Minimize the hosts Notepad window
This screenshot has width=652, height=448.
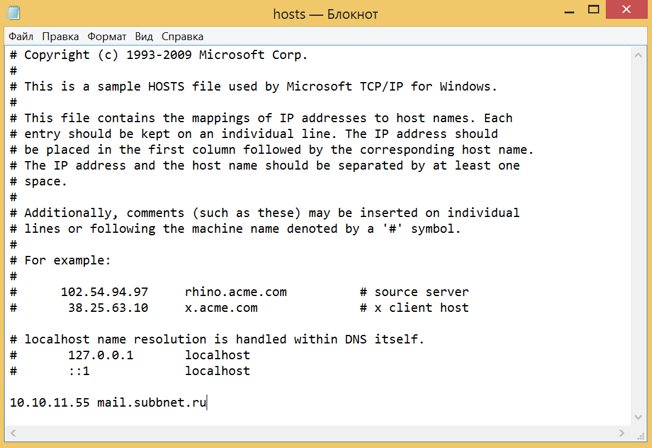tap(568, 10)
